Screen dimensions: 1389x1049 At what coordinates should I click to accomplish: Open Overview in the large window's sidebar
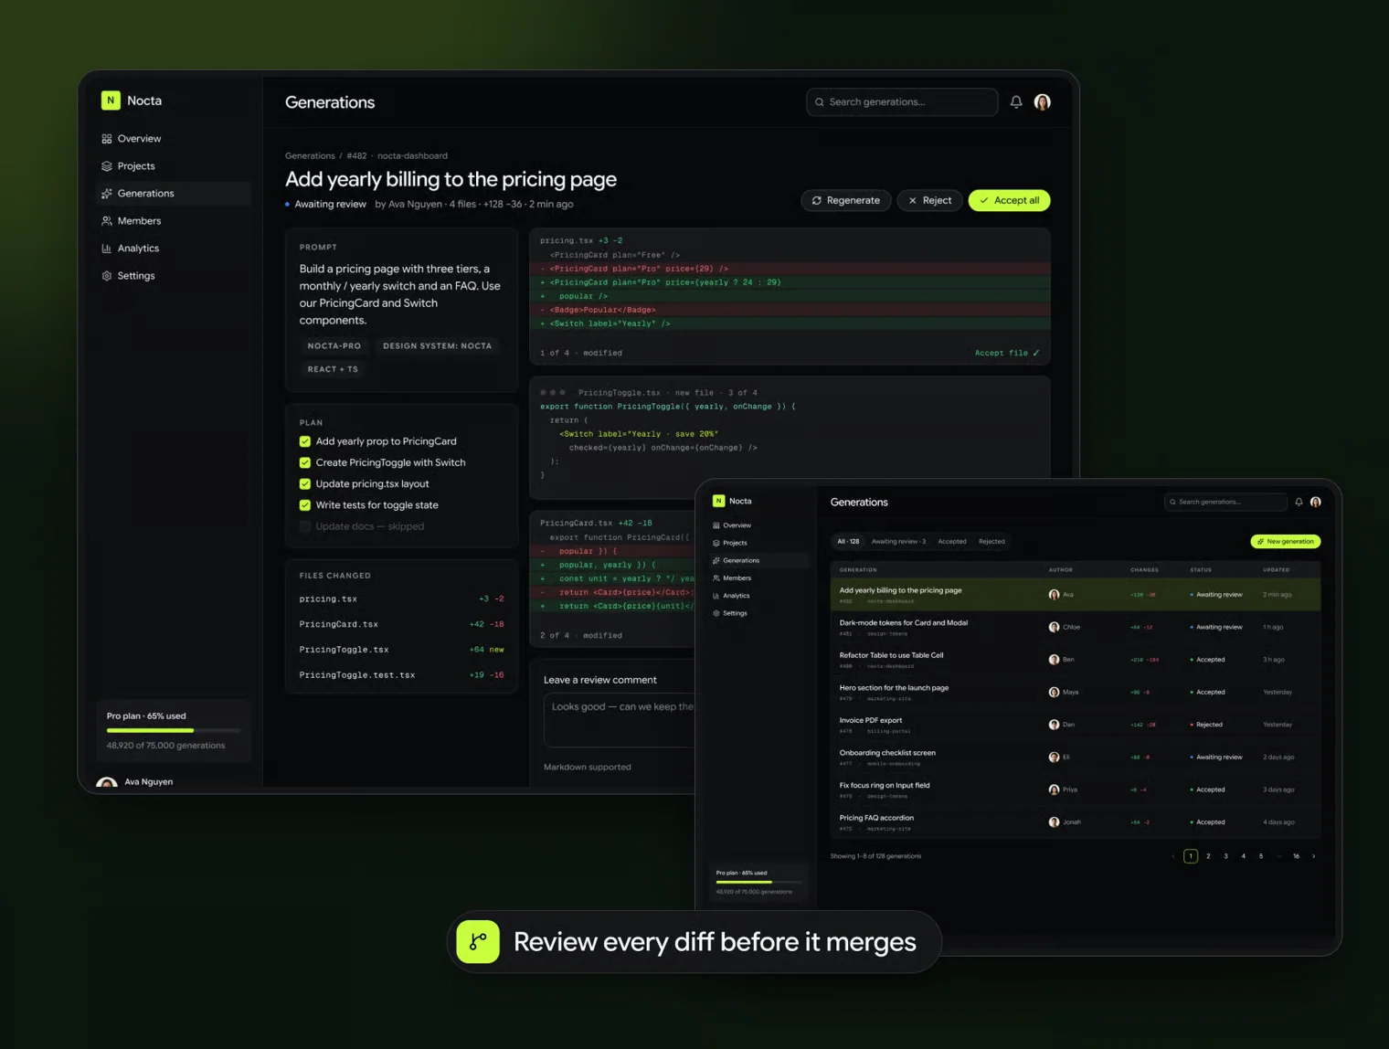(x=173, y=139)
